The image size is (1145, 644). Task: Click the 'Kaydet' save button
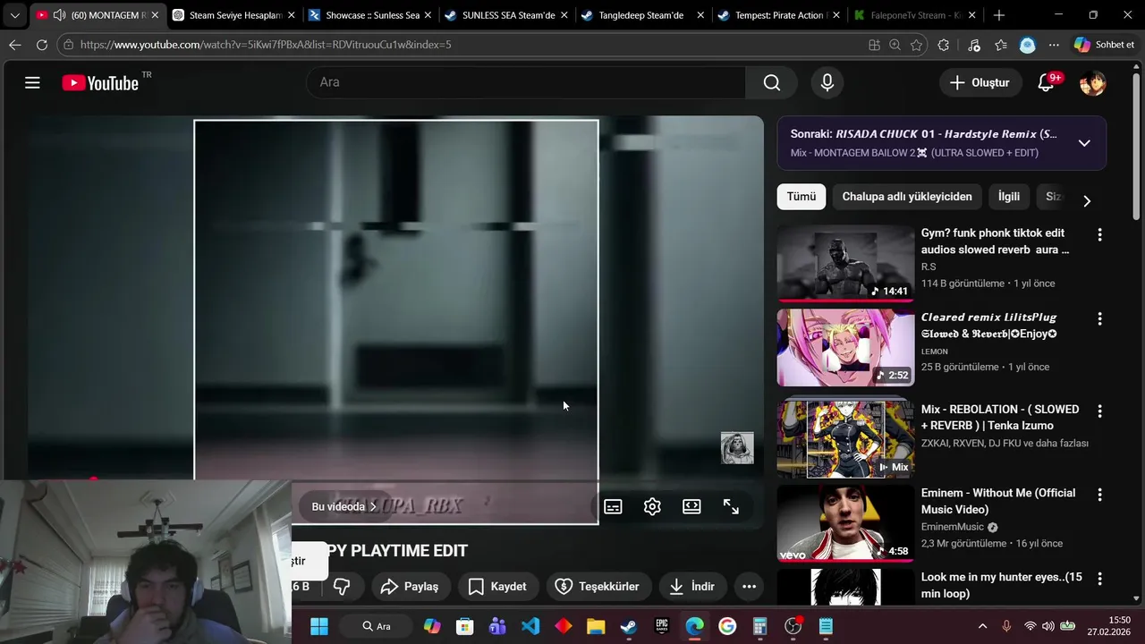pyautogui.click(x=497, y=587)
